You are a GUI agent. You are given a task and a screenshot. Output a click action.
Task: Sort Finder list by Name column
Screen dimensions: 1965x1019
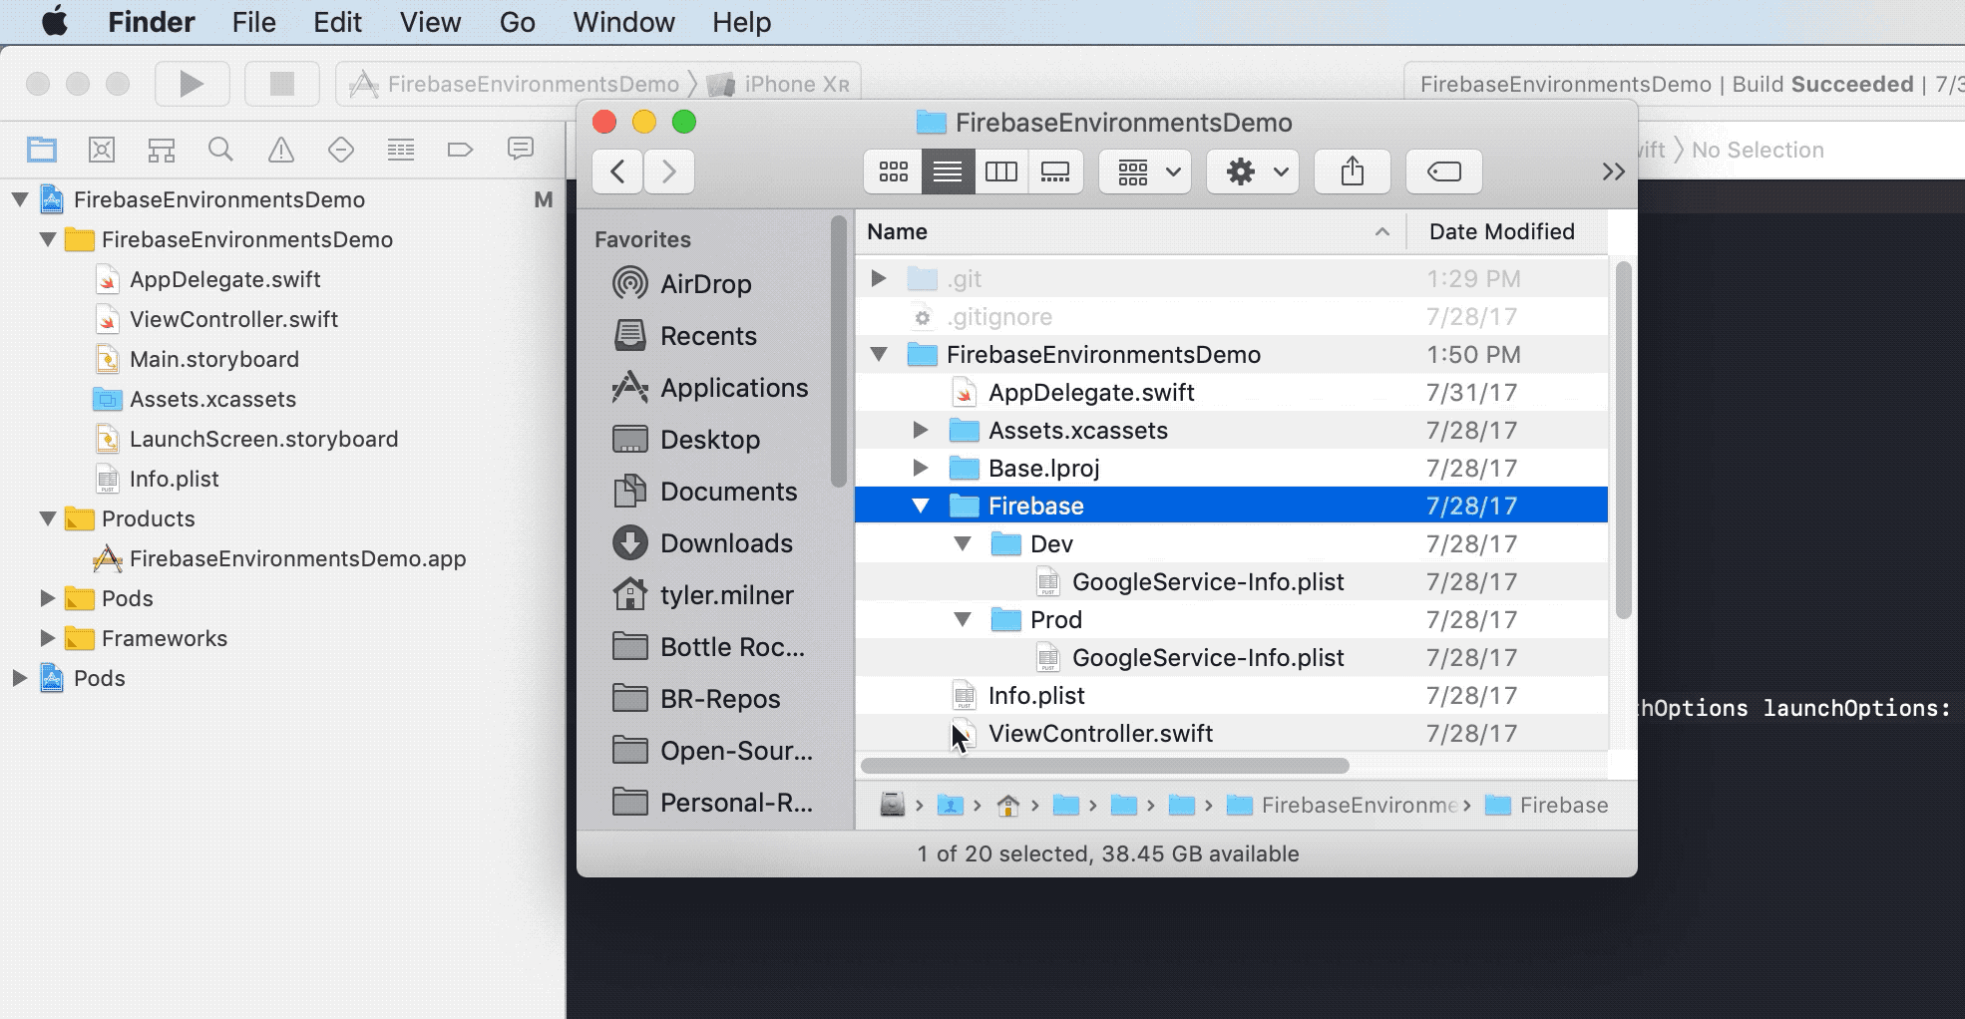1130,231
